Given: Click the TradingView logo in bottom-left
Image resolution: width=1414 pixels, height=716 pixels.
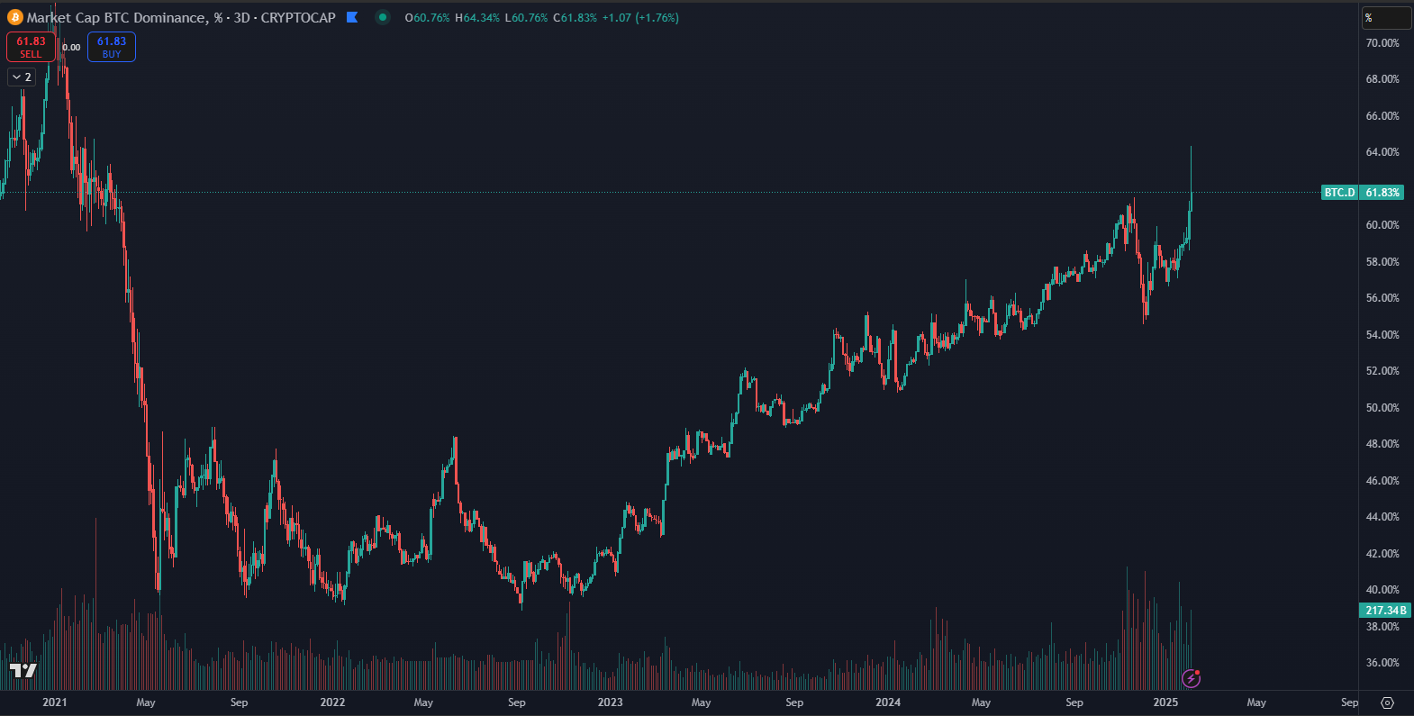Looking at the screenshot, I should [23, 670].
